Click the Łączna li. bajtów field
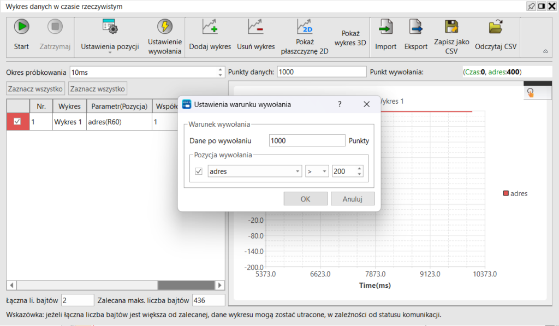This screenshot has height=326, width=559. (78, 300)
